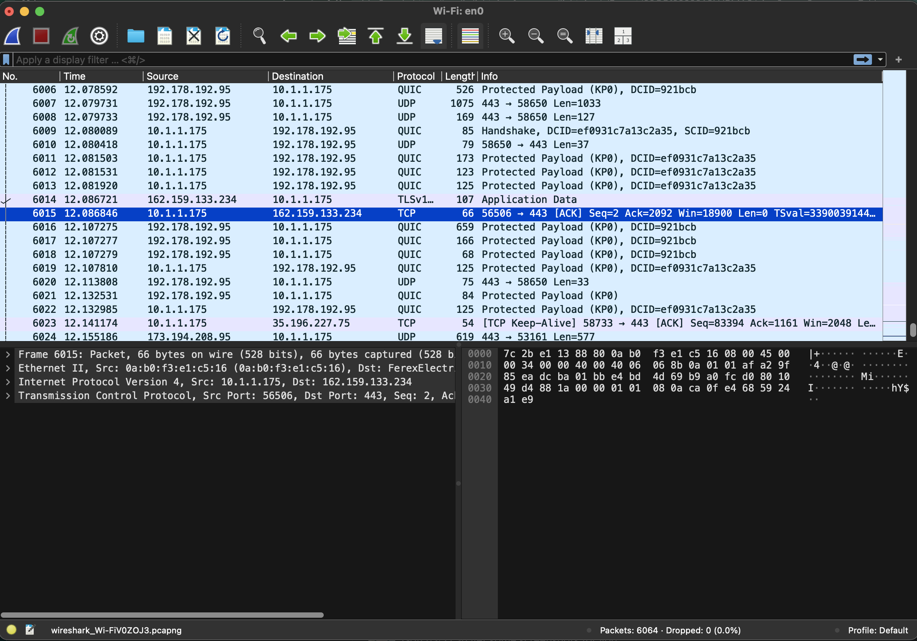Sort packets by Source column header
The width and height of the screenshot is (917, 641).
click(163, 76)
